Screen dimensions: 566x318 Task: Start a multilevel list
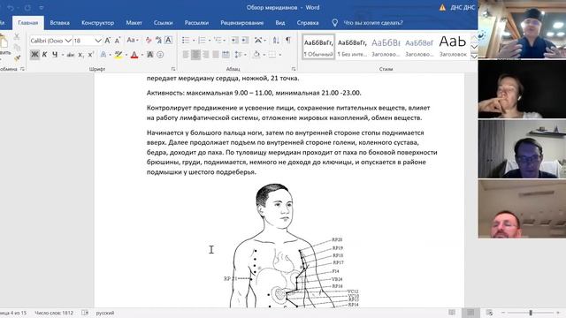(218, 40)
